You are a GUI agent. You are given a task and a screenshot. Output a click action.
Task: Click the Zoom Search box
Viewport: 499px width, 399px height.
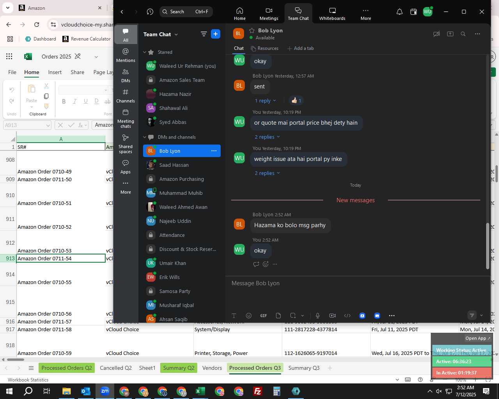[186, 12]
